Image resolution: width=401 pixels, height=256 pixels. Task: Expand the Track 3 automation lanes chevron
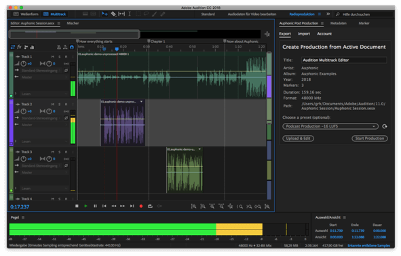coord(16,188)
